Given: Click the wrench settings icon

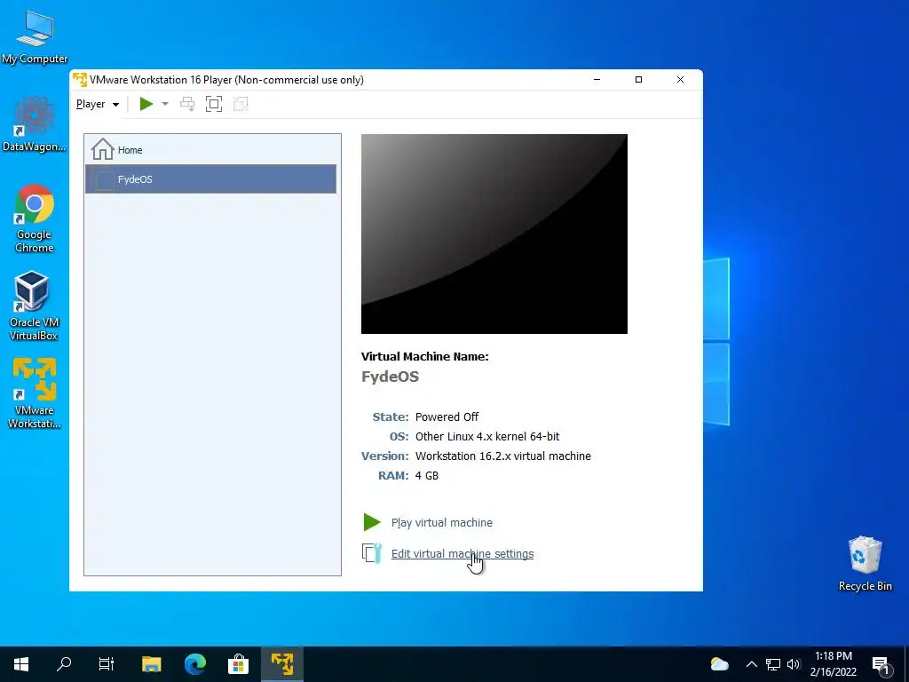Looking at the screenshot, I should click(x=372, y=553).
